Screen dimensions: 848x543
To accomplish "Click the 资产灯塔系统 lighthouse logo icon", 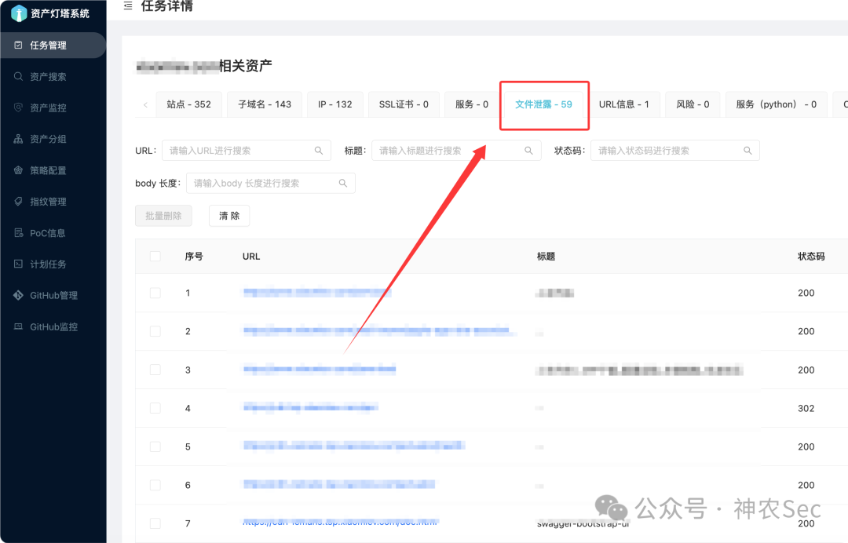I will coord(20,13).
